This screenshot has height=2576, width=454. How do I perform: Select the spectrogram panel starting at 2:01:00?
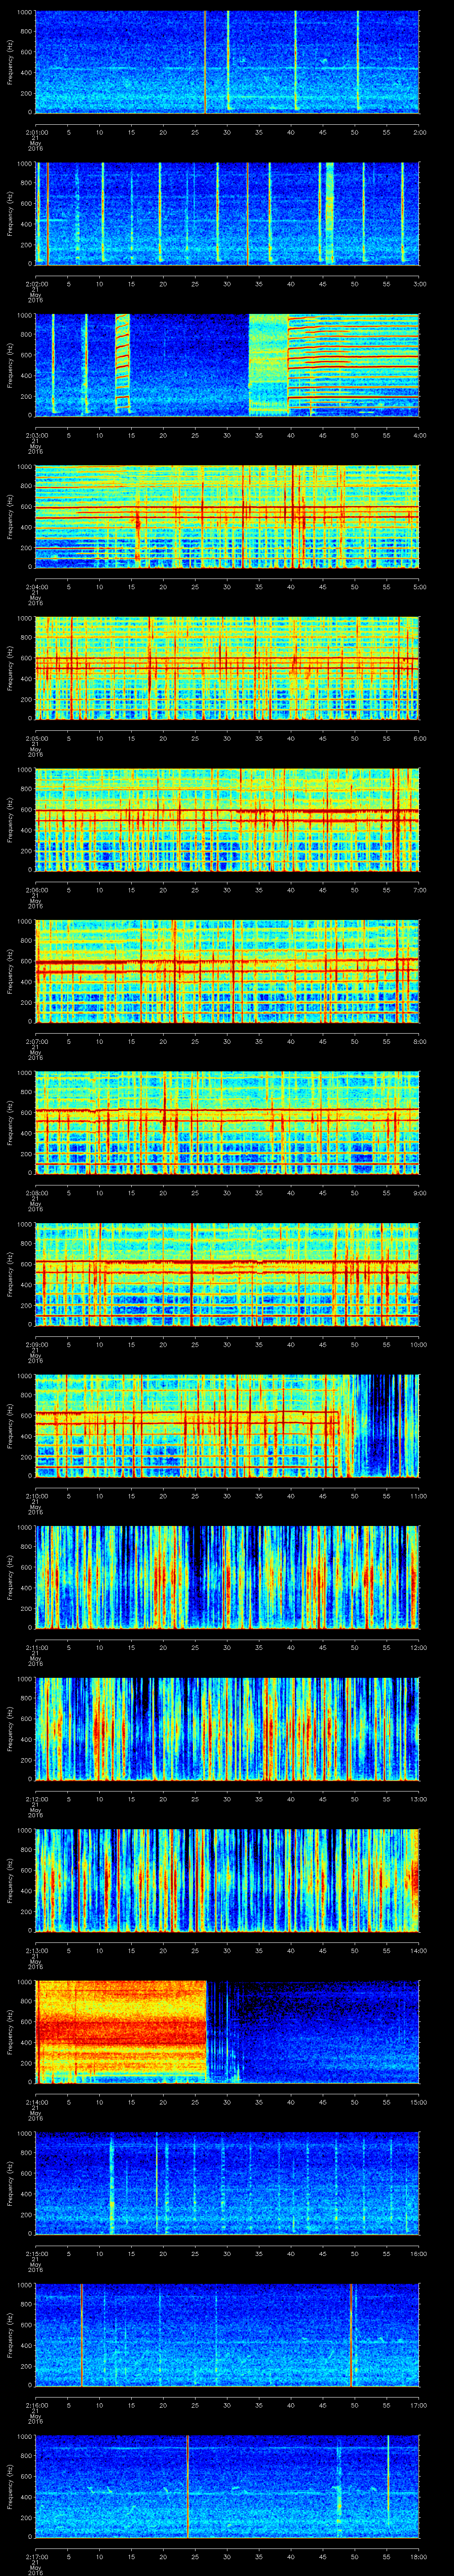pyautogui.click(x=227, y=62)
